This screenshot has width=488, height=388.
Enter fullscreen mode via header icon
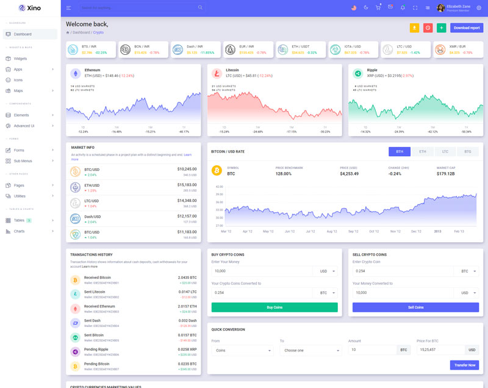click(x=415, y=8)
